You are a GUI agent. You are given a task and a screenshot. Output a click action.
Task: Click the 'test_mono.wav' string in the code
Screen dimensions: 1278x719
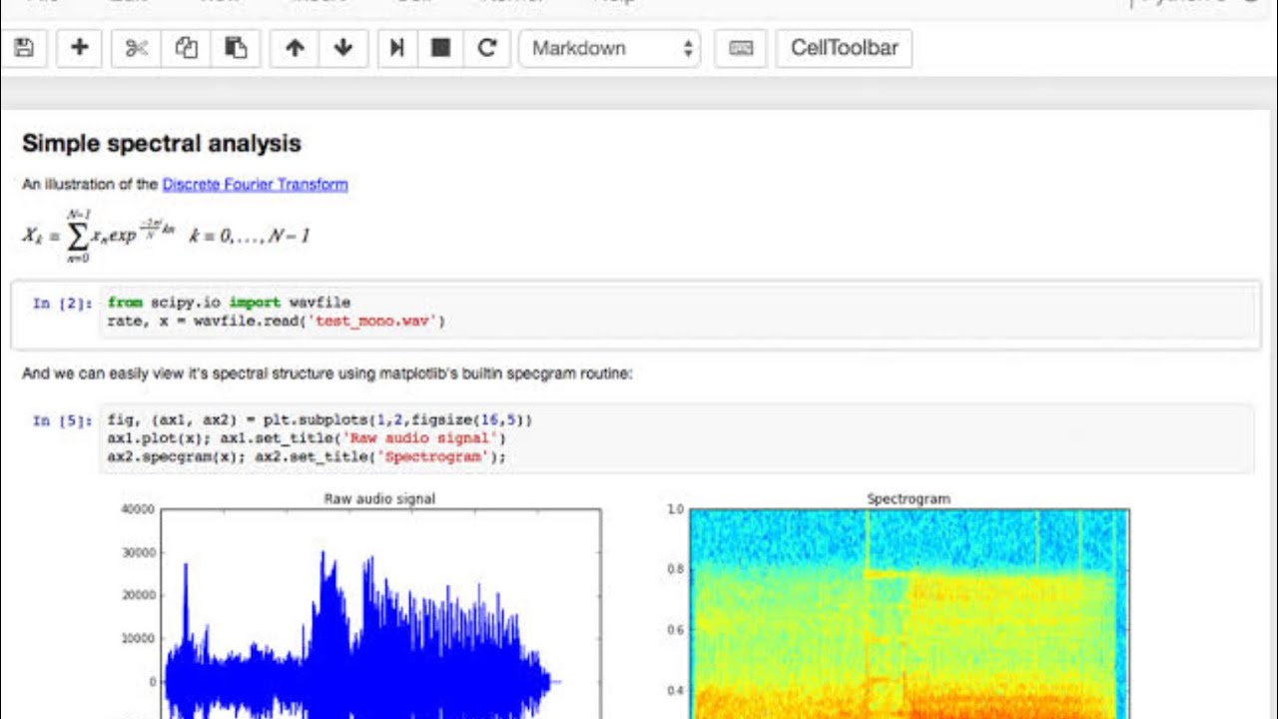375,322
